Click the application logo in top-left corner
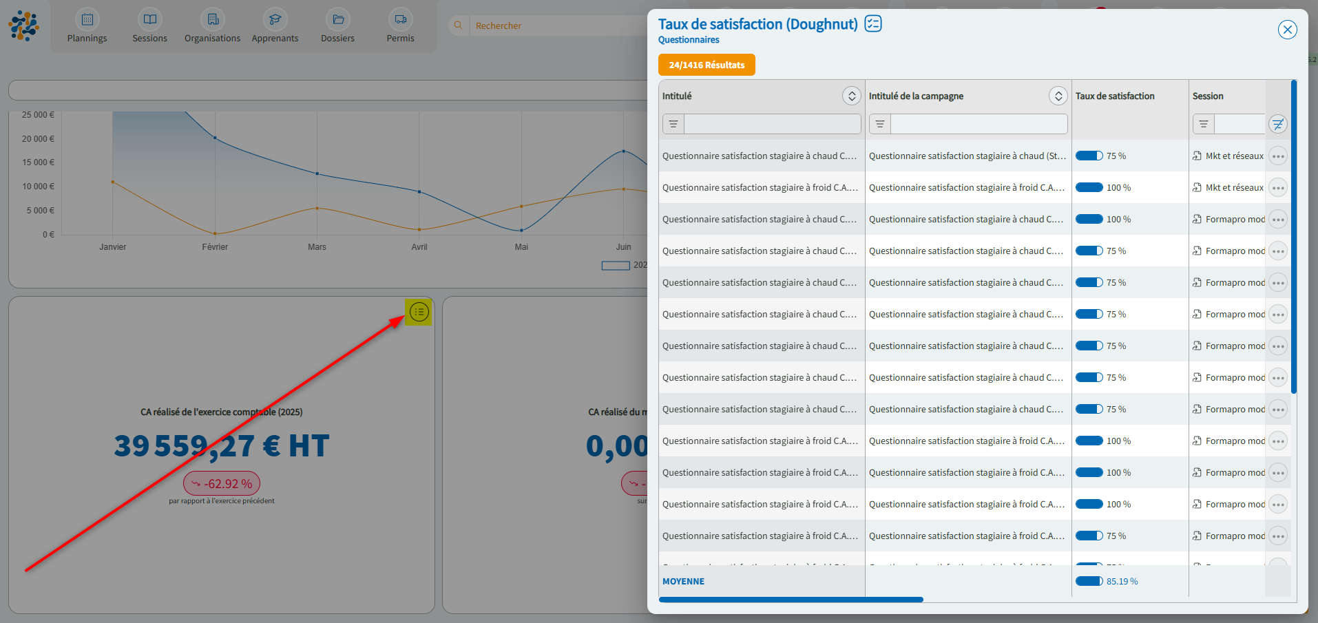Viewport: 1318px width, 623px height. tap(24, 26)
